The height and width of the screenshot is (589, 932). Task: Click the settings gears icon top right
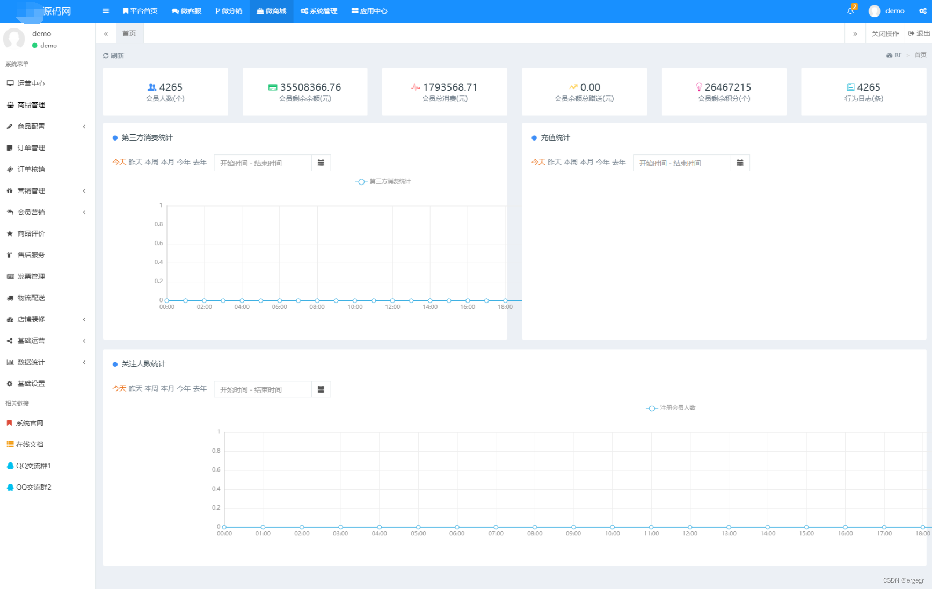922,11
